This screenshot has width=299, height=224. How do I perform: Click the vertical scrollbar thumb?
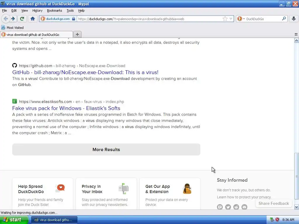[297, 176]
